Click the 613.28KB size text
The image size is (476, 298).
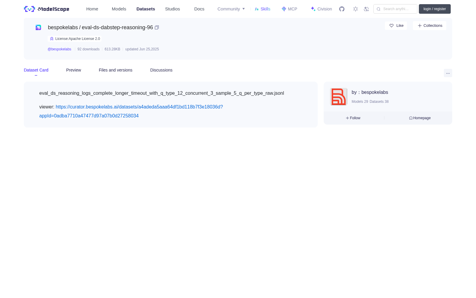pyautogui.click(x=112, y=49)
